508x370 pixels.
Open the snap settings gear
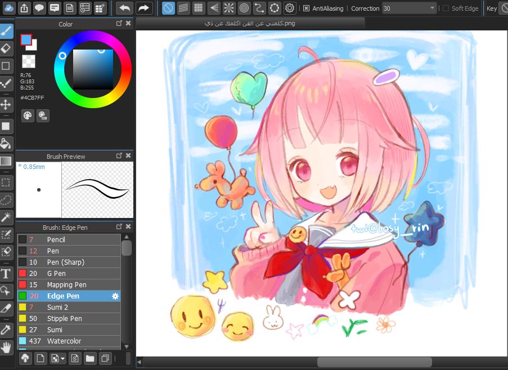[x=290, y=8]
